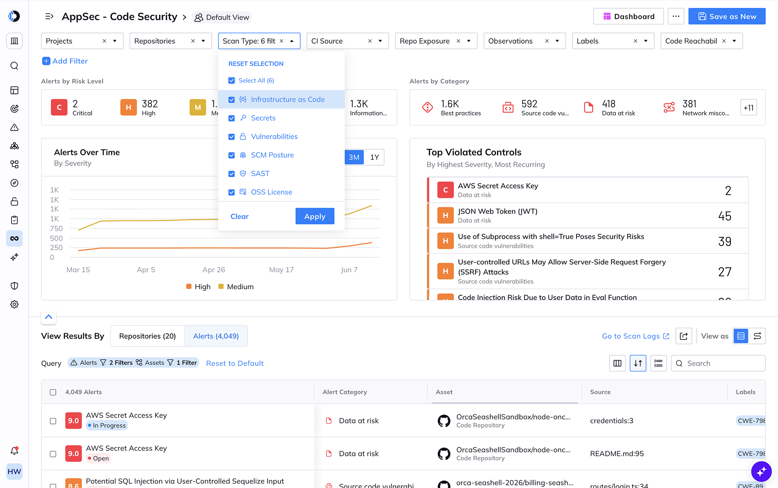Collapse the charts section chevron
This screenshot has width=778, height=488.
tap(49, 317)
